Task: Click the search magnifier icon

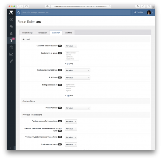Action: [x=19, y=12]
